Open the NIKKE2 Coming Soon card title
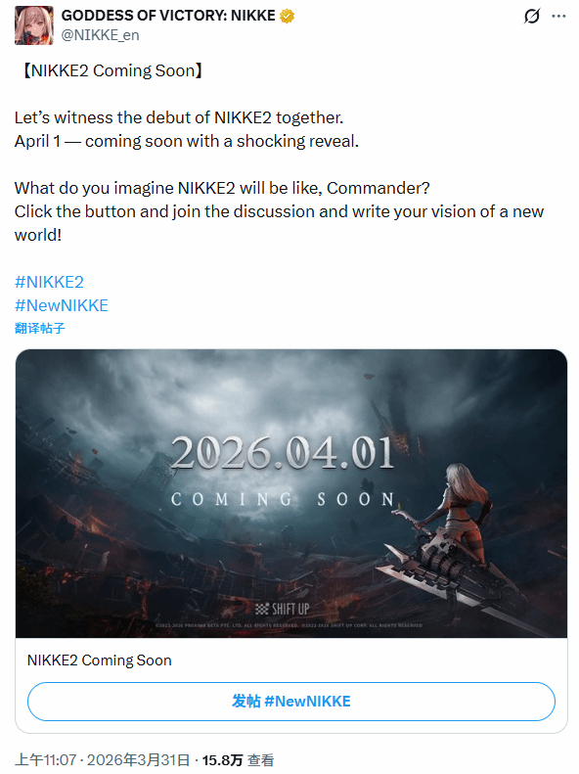The height and width of the screenshot is (774, 579). click(x=100, y=660)
